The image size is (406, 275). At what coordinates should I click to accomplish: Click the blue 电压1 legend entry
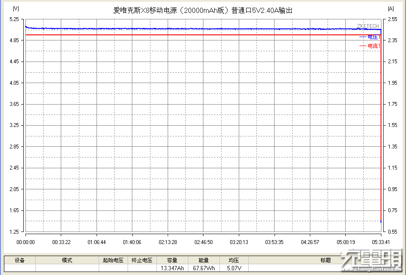(370, 37)
